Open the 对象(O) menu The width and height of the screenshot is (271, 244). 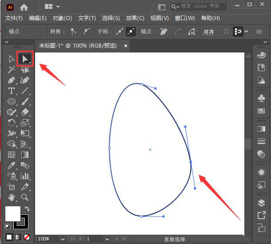pos(62,18)
